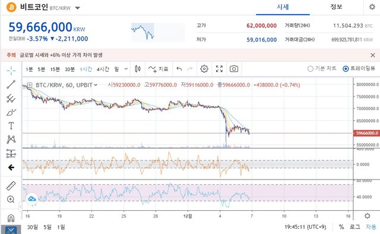Select the crosshair cursor tool
The height and width of the screenshot is (234, 380).
(11, 70)
